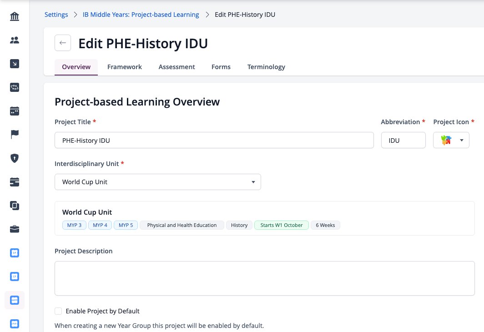Image resolution: width=484 pixels, height=332 pixels.
Task: Open the calendar icon in sidebar
Action: point(15,111)
